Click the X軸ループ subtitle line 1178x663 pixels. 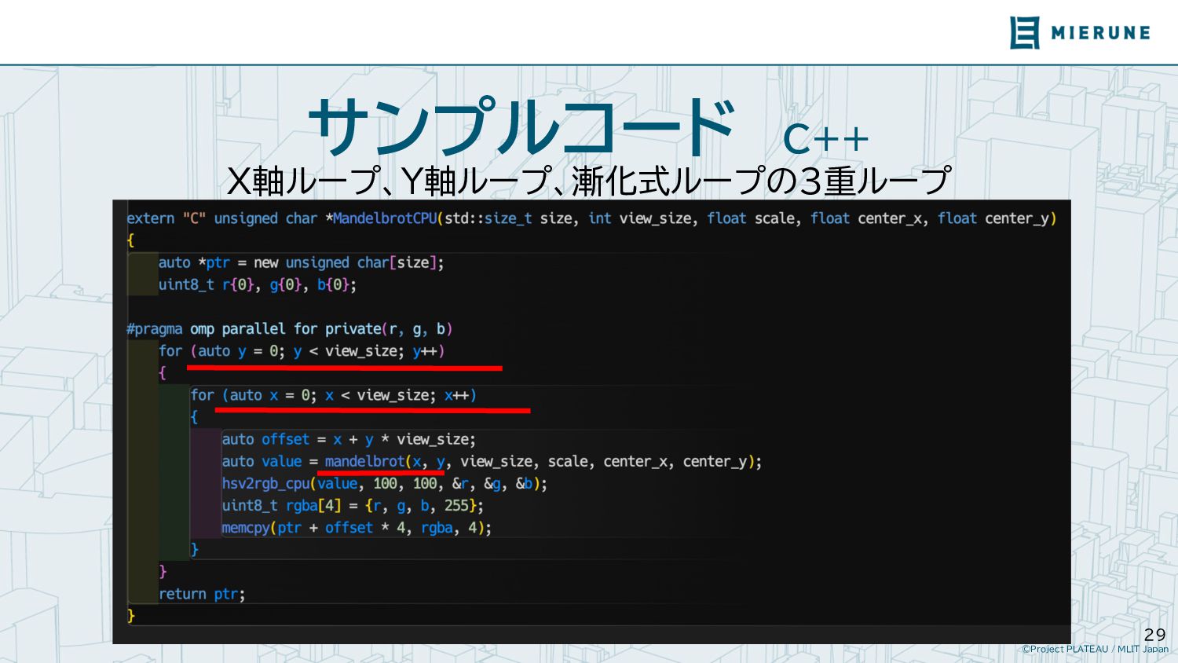click(x=589, y=181)
